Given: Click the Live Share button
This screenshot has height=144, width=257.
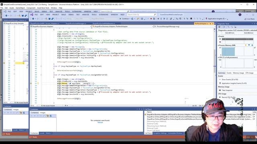Looking at the screenshot, I should pos(249,19).
